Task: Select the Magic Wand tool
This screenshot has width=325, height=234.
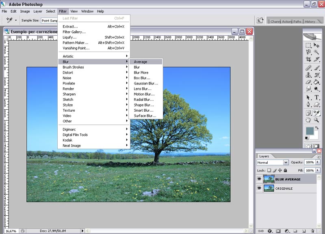Action: [x=317, y=52]
